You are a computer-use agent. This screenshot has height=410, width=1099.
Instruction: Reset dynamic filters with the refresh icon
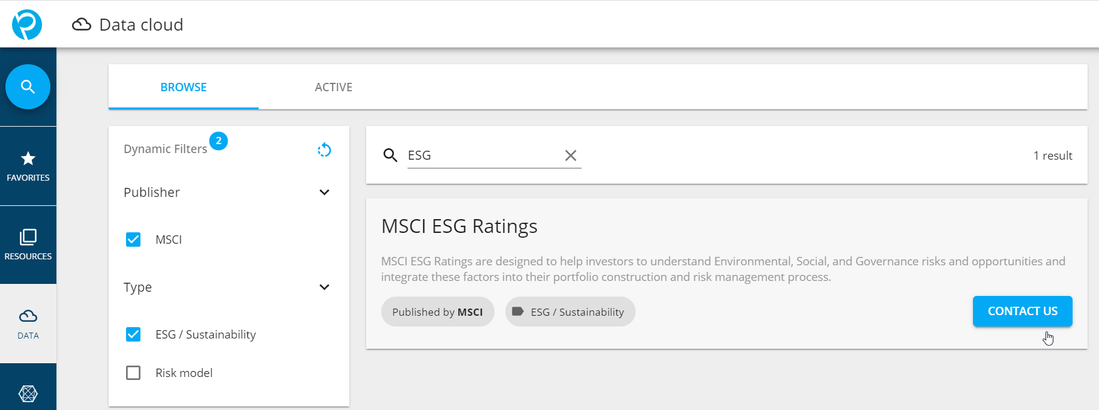[x=324, y=149]
